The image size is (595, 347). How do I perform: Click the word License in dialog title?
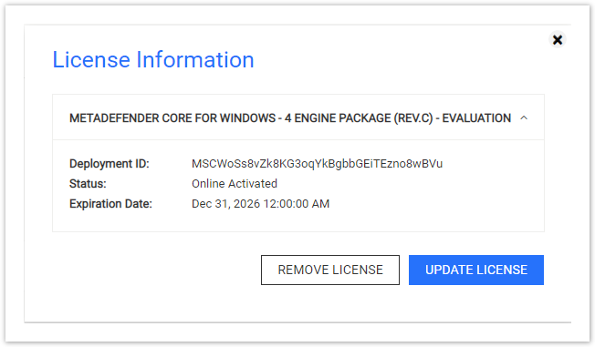pyautogui.click(x=91, y=60)
